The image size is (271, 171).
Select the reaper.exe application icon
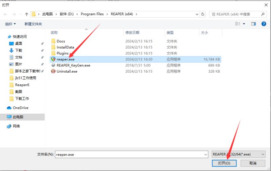(53, 59)
